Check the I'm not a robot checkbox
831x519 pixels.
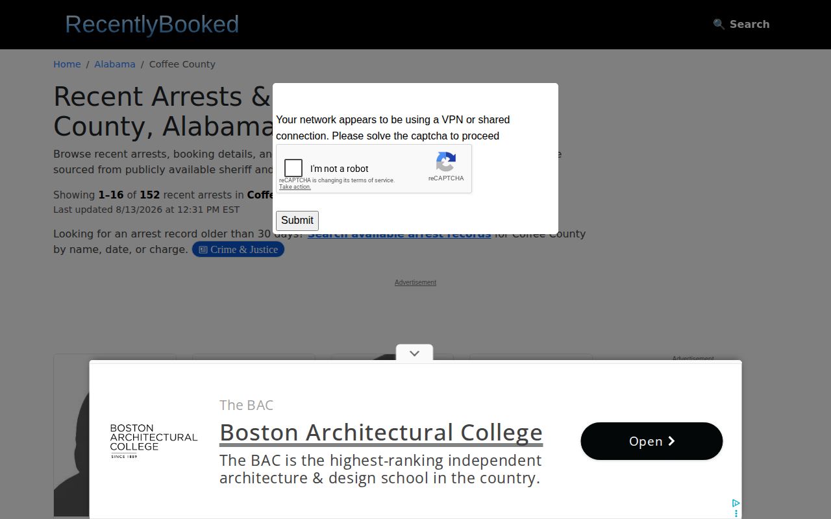(293, 168)
